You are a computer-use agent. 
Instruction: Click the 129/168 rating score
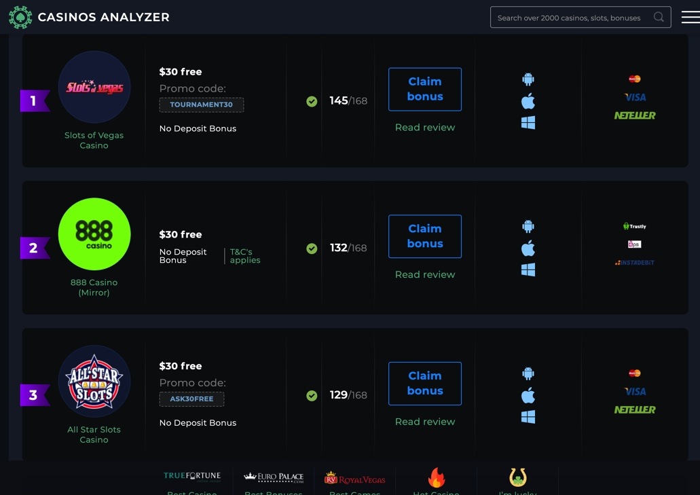point(349,395)
